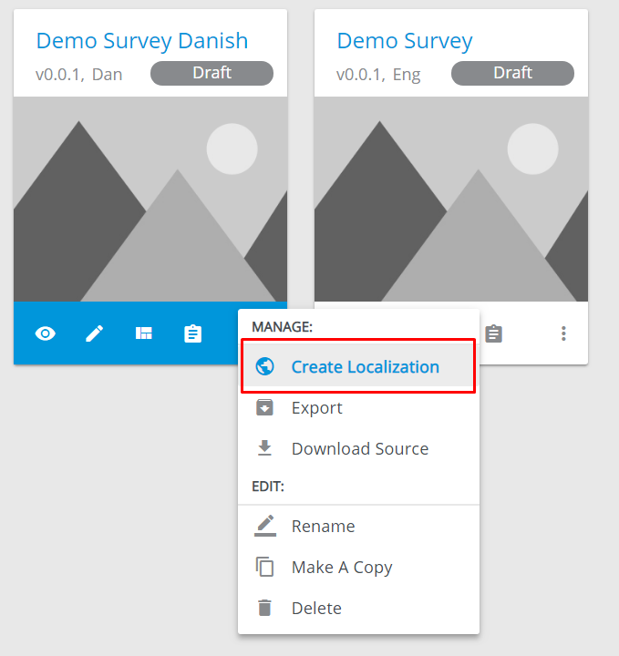
Task: Click the "v0.0.1, Dan" version text
Action: [x=78, y=75]
